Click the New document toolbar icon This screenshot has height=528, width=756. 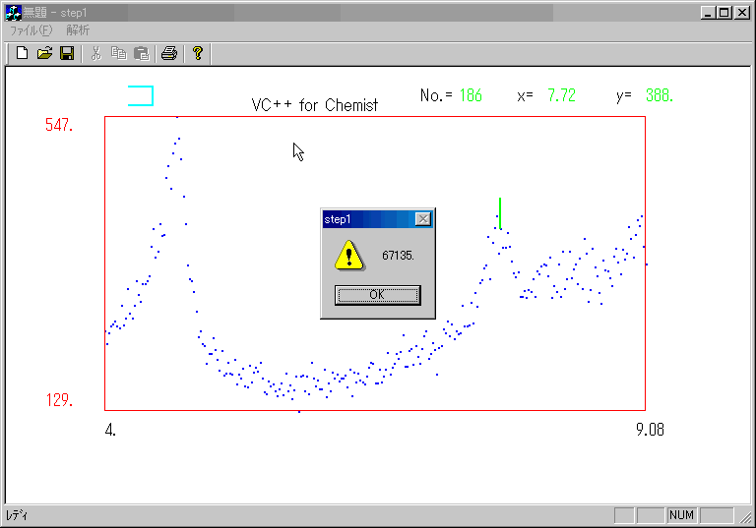point(22,53)
